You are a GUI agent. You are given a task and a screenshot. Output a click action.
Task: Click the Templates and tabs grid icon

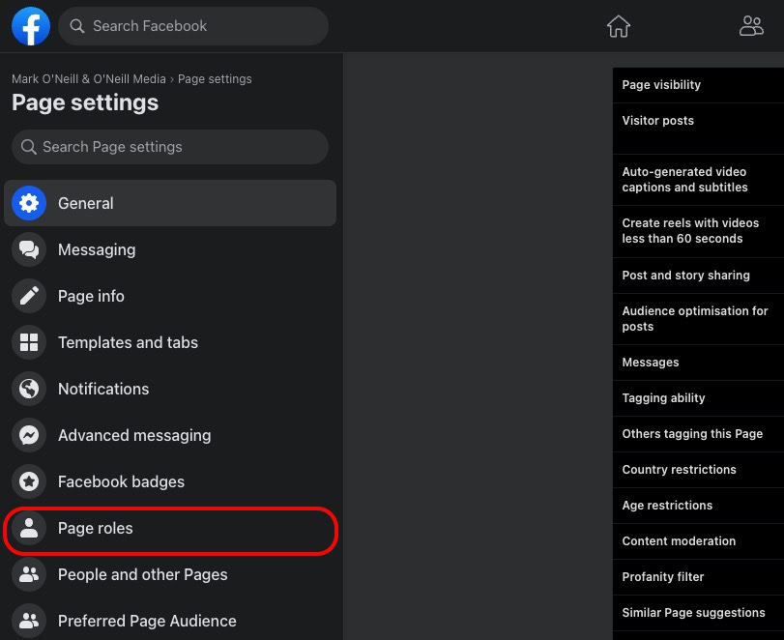coord(29,343)
